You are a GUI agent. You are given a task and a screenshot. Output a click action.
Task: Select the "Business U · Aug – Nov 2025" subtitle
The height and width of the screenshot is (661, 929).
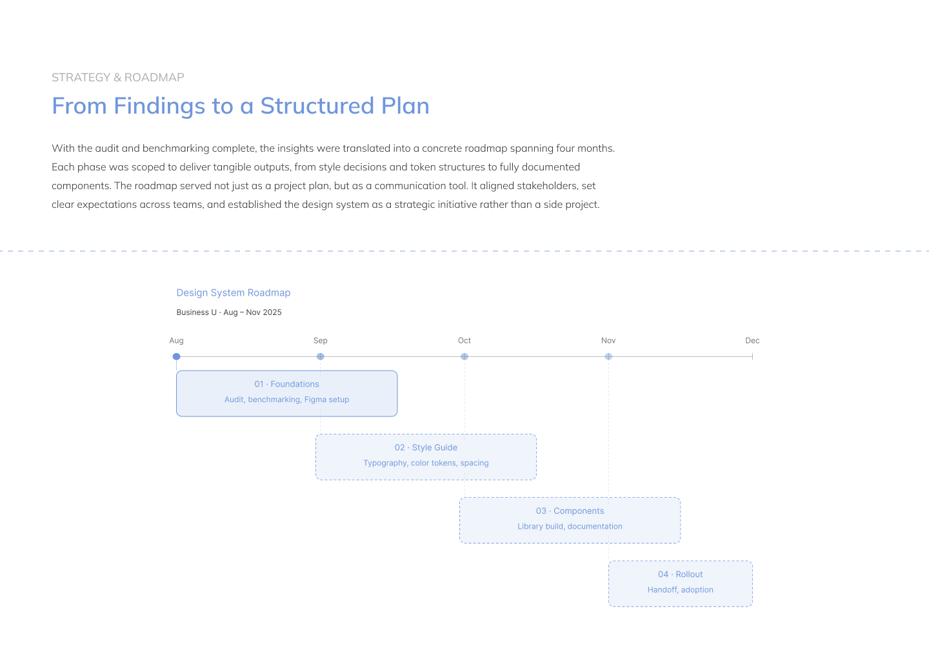coord(229,312)
